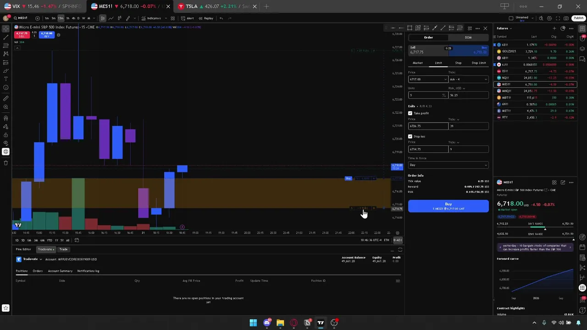Uncheck the Take profit checkbox

(410, 113)
